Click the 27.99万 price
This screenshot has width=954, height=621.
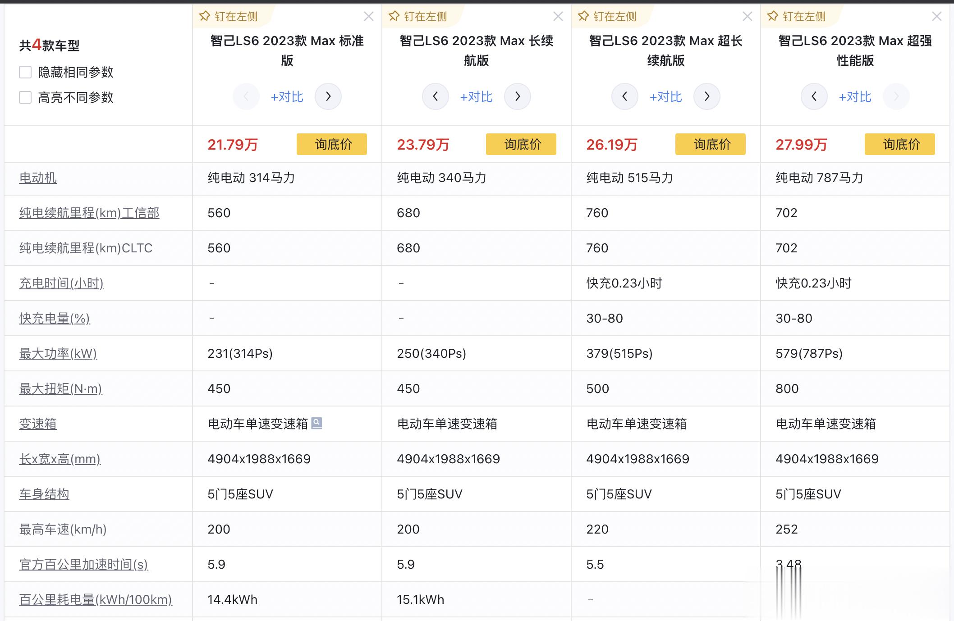coord(801,145)
